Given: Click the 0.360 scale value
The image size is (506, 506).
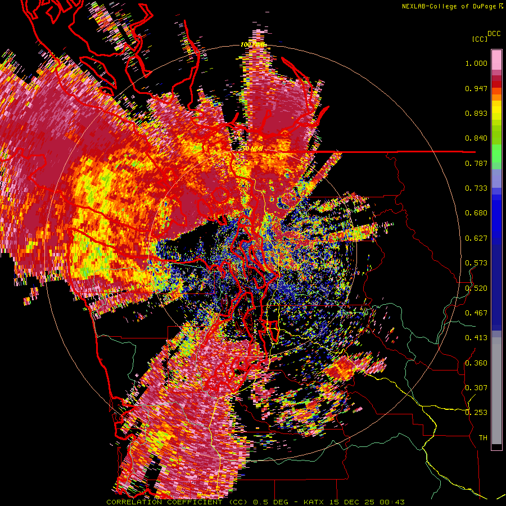Looking at the screenshot, I should click(x=476, y=363).
